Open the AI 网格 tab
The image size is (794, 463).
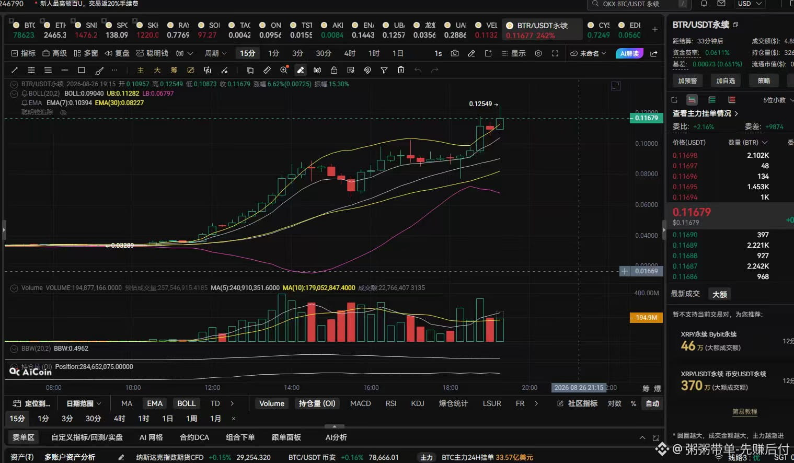(151, 437)
